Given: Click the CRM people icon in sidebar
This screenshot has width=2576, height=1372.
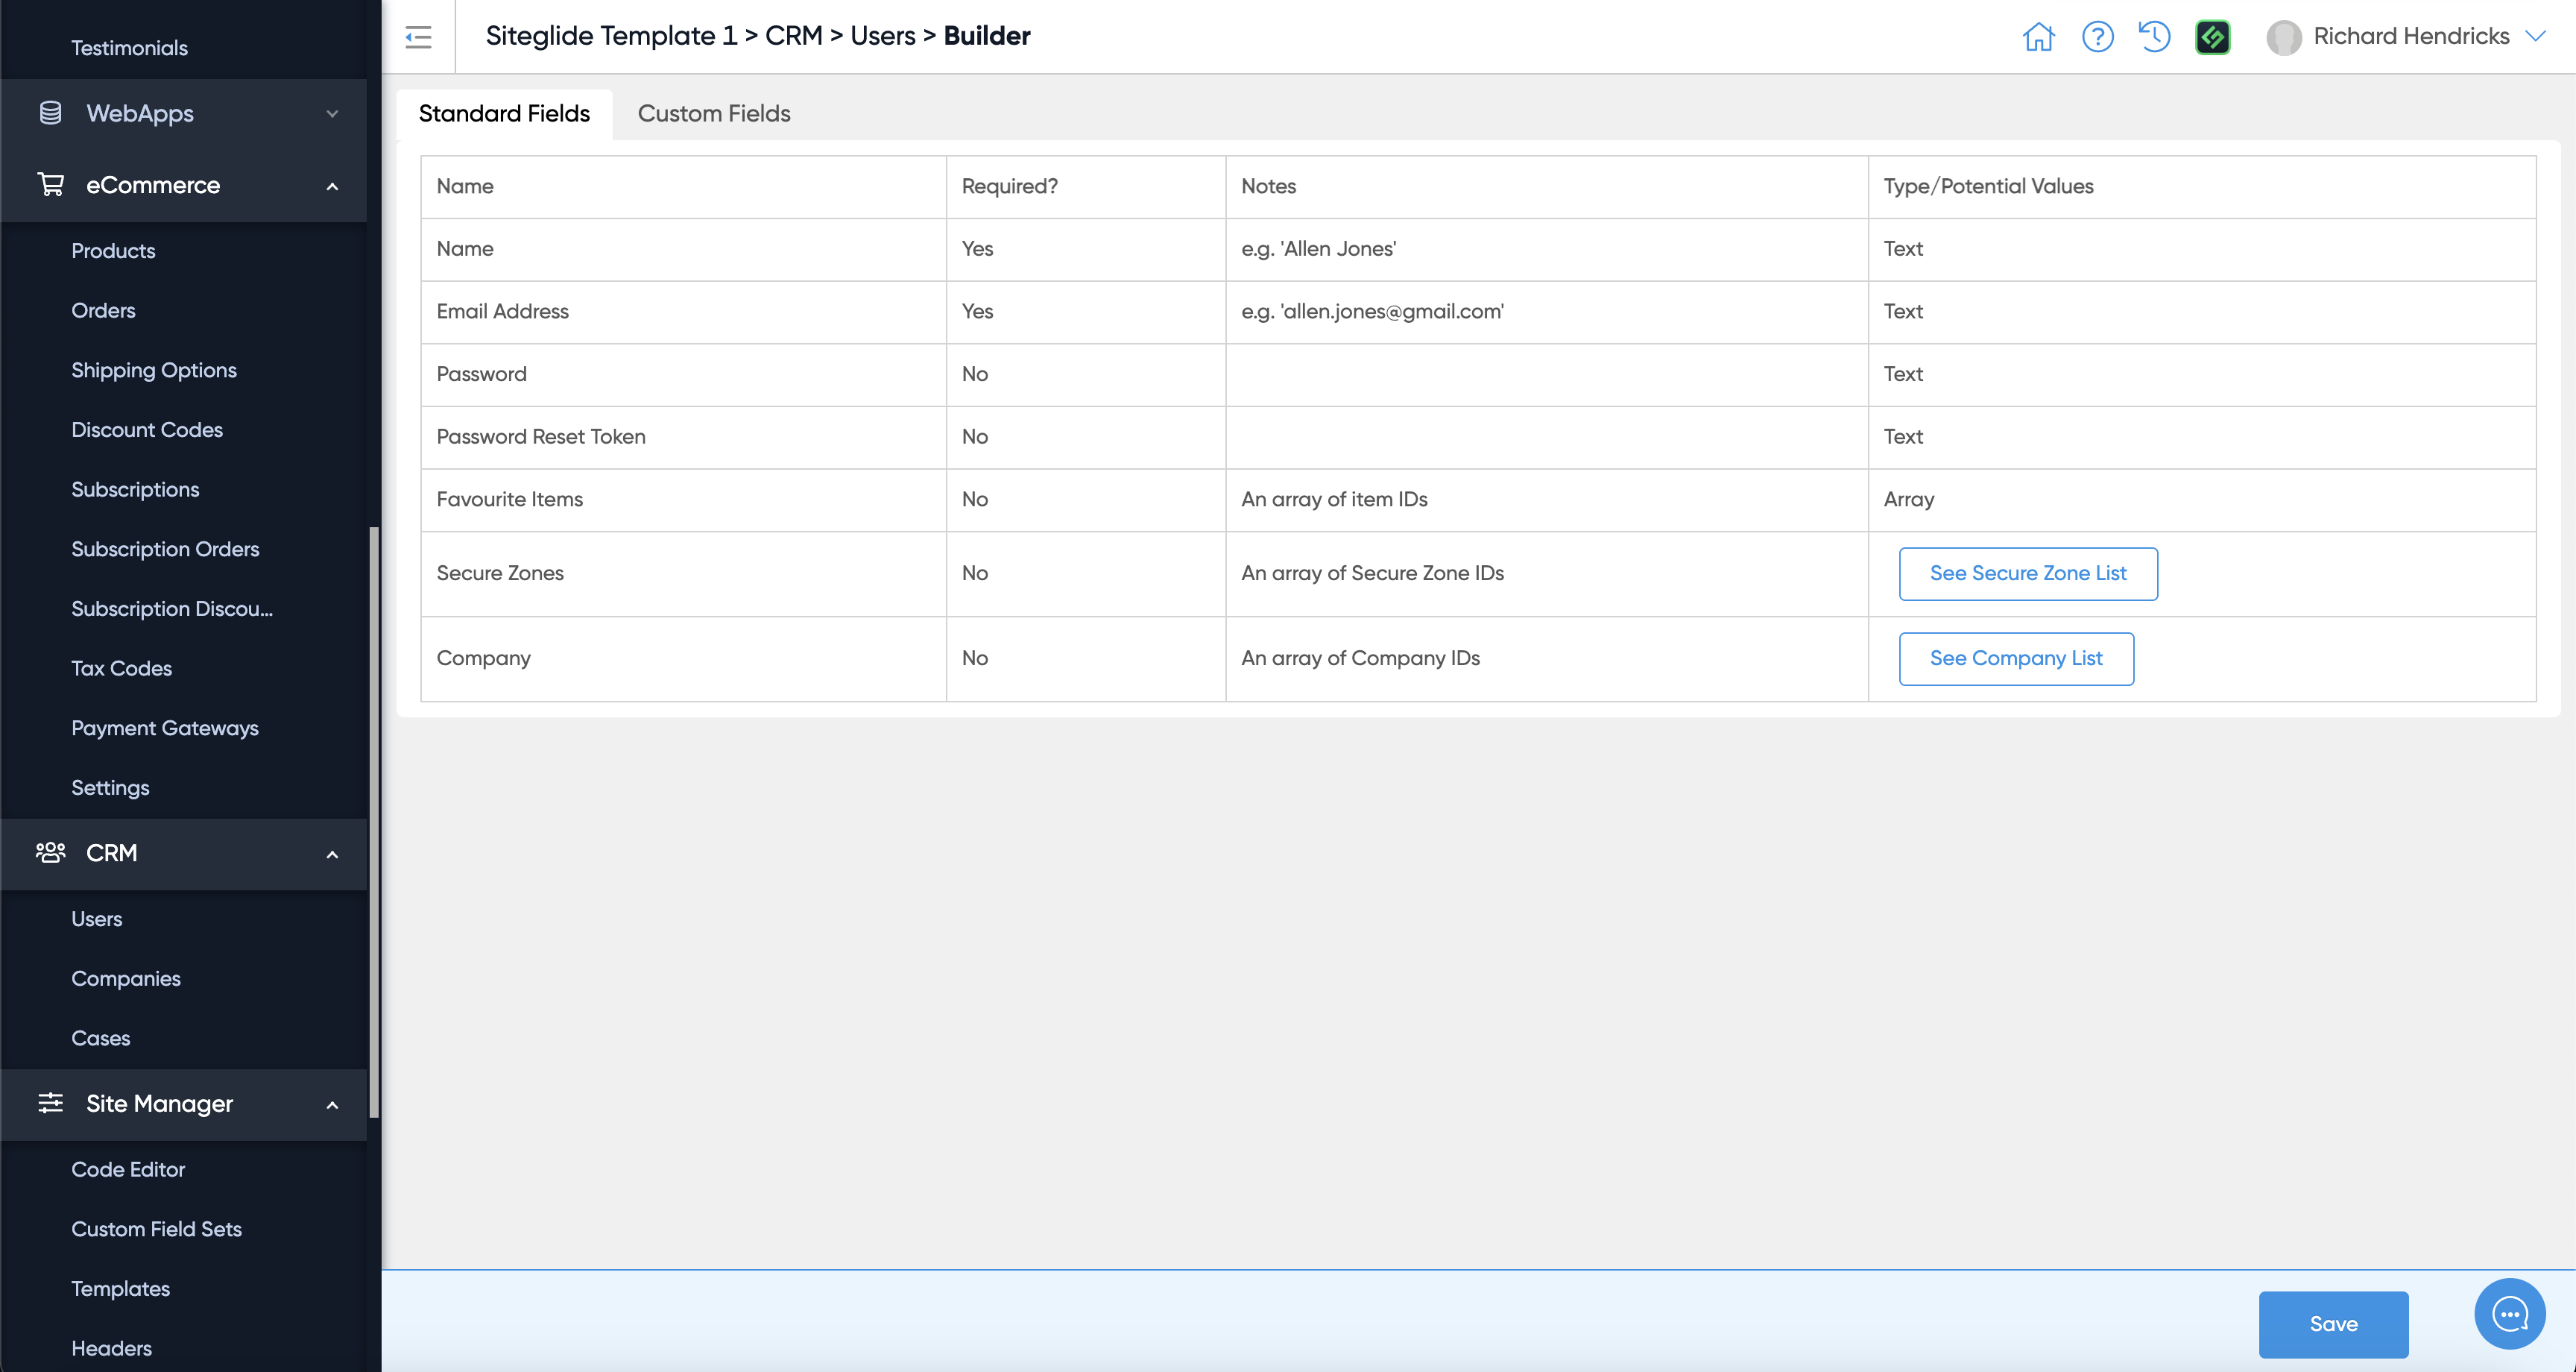Looking at the screenshot, I should [x=50, y=852].
